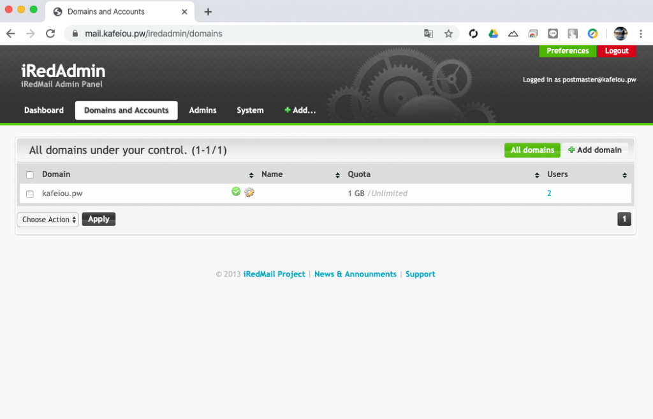The image size is (653, 419).
Task: Click the Add domain button
Action: point(595,150)
